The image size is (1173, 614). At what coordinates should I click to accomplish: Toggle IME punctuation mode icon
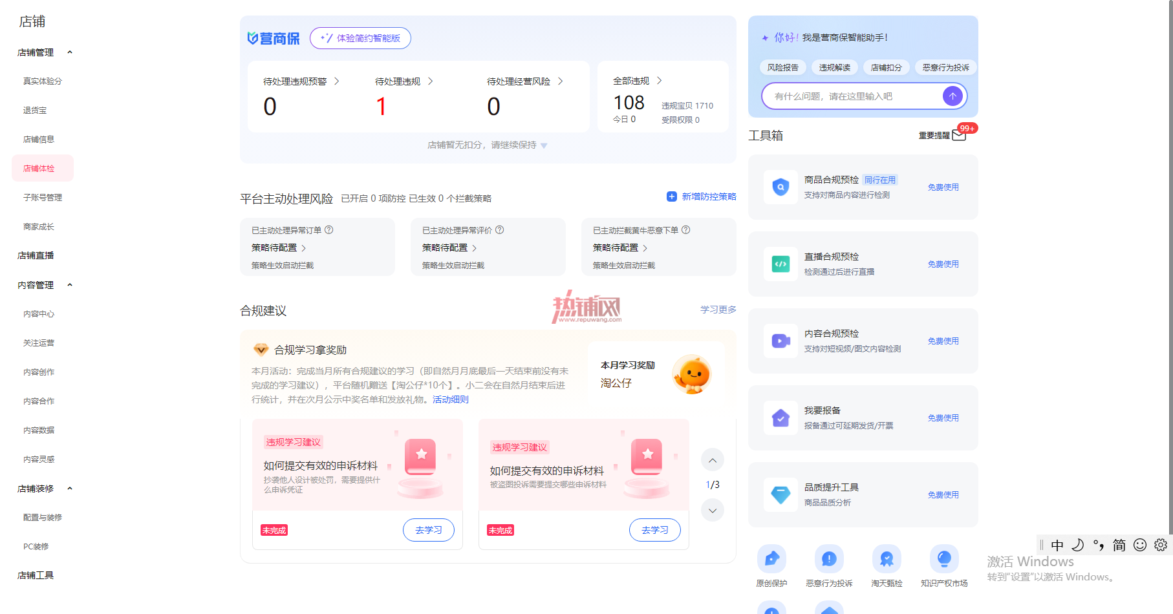(x=1099, y=545)
